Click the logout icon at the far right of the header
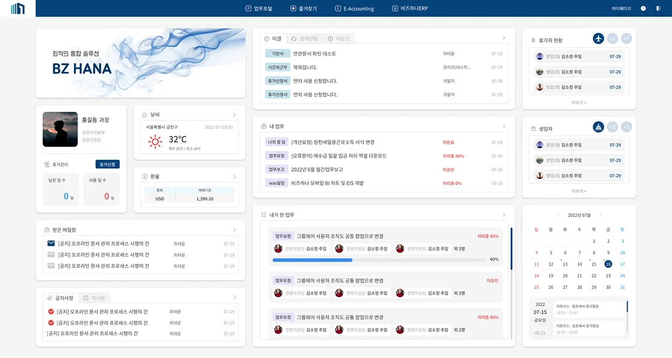This screenshot has height=358, width=672. coord(658,9)
